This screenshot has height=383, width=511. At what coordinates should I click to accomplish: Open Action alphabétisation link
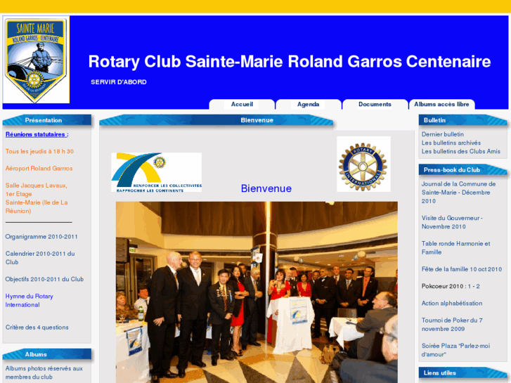[x=452, y=303]
